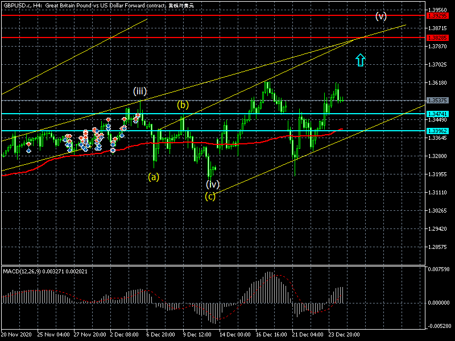Click the cyan upward arrow on the chart
The image size is (455, 341).
pyautogui.click(x=360, y=60)
